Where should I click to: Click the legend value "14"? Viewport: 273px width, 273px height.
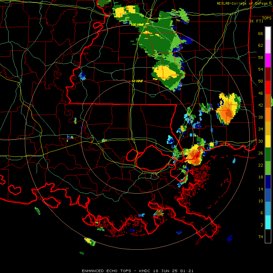261,189
